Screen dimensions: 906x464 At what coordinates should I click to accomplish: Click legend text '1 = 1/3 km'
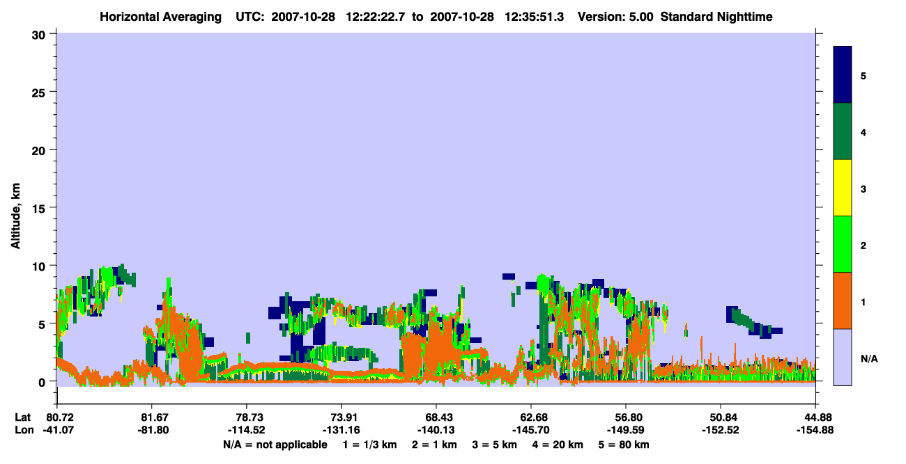tap(370, 445)
